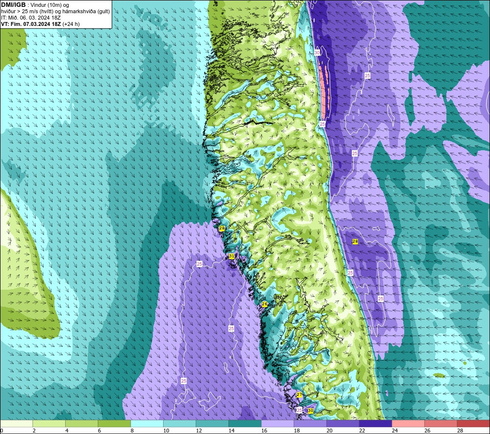
Task: Click the 14–16 m/s dark teal legend swatch
Action: tap(245, 424)
